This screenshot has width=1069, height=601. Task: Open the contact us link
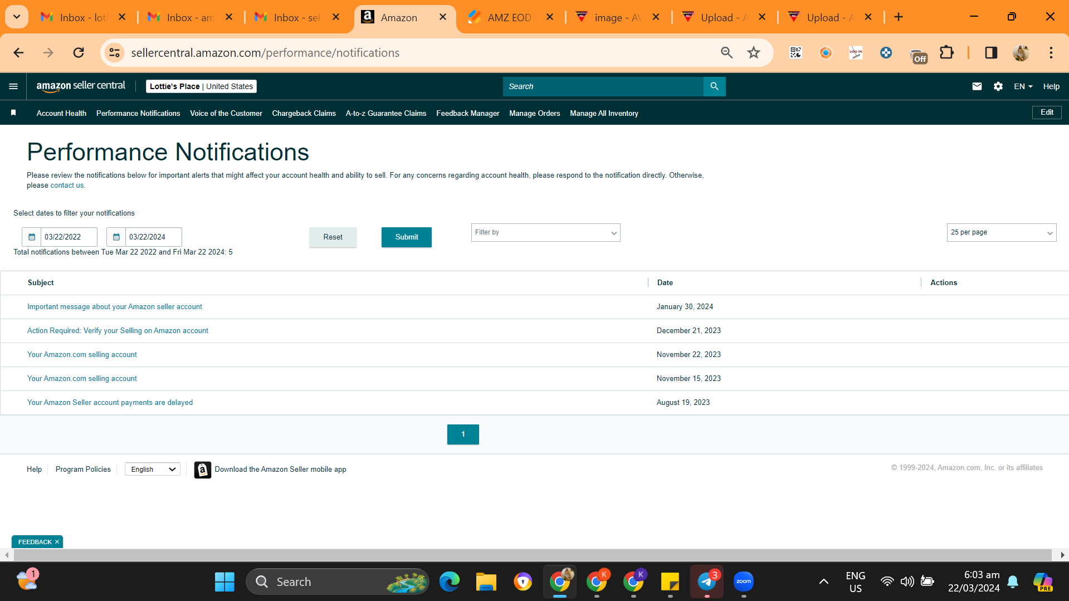coord(67,185)
